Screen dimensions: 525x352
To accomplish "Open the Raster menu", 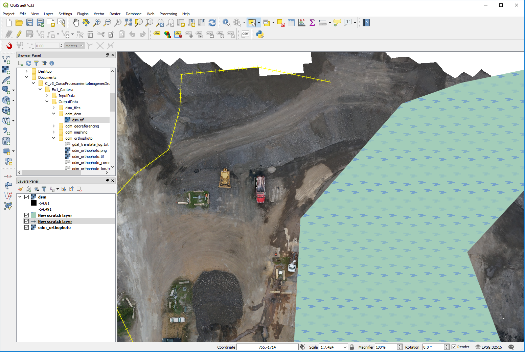I will (115, 14).
